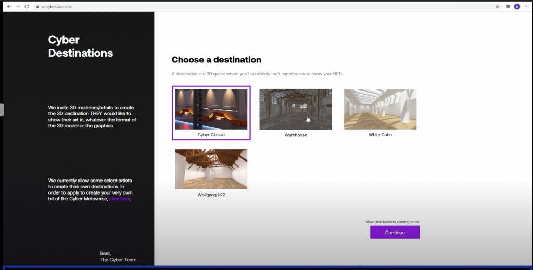Select the Cyber Classic destination thumbnail
This screenshot has width=533, height=270.
click(x=211, y=109)
